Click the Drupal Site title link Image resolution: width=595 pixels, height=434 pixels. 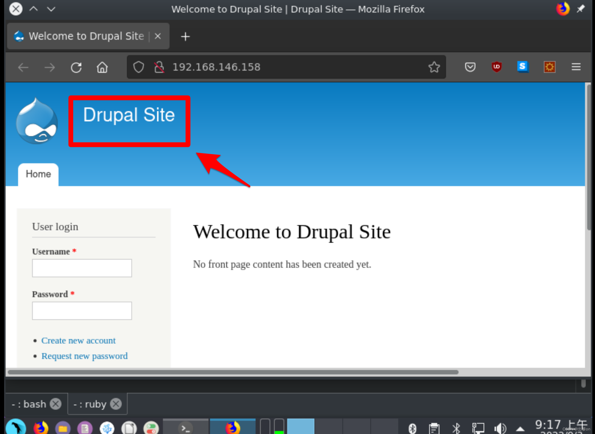129,115
